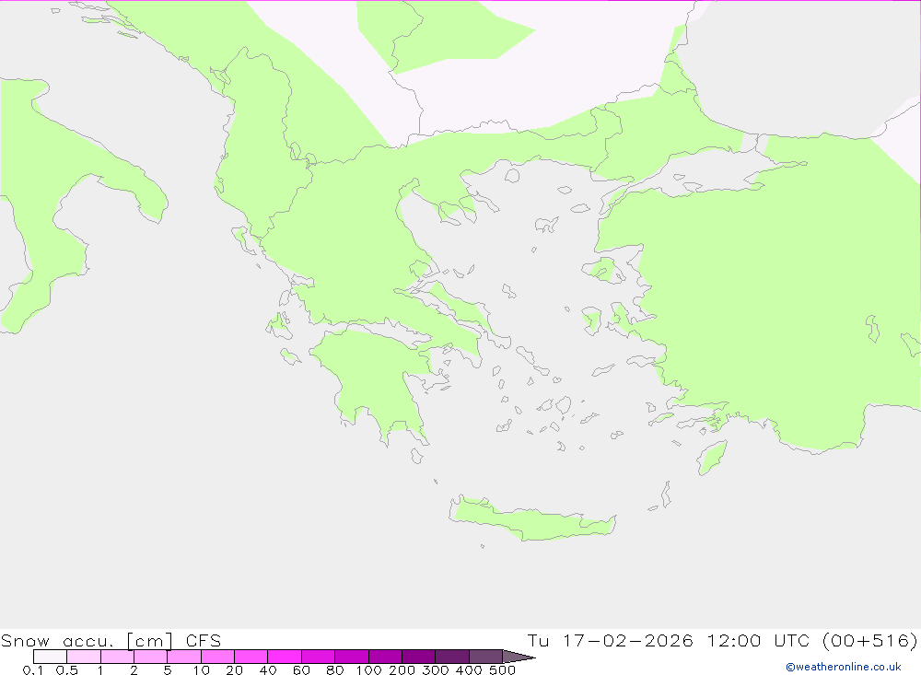The image size is (921, 675).
Task: Click the 'Snow accu. [cm] CFS' title text
Action: 111,640
